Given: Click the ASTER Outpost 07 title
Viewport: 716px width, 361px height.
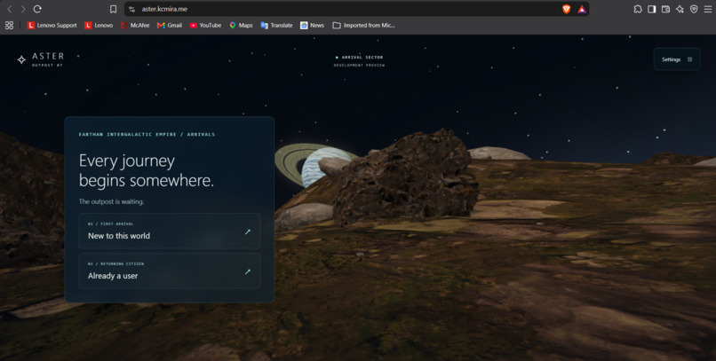Looking at the screenshot, I should (x=48, y=59).
